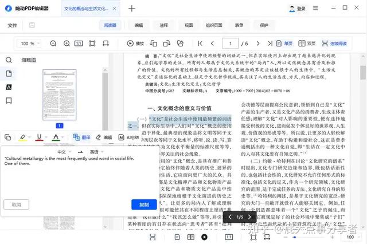The width and height of the screenshot is (367, 244).
Task: Switch to 单页 single page mode
Action: pyautogui.click(x=284, y=44)
